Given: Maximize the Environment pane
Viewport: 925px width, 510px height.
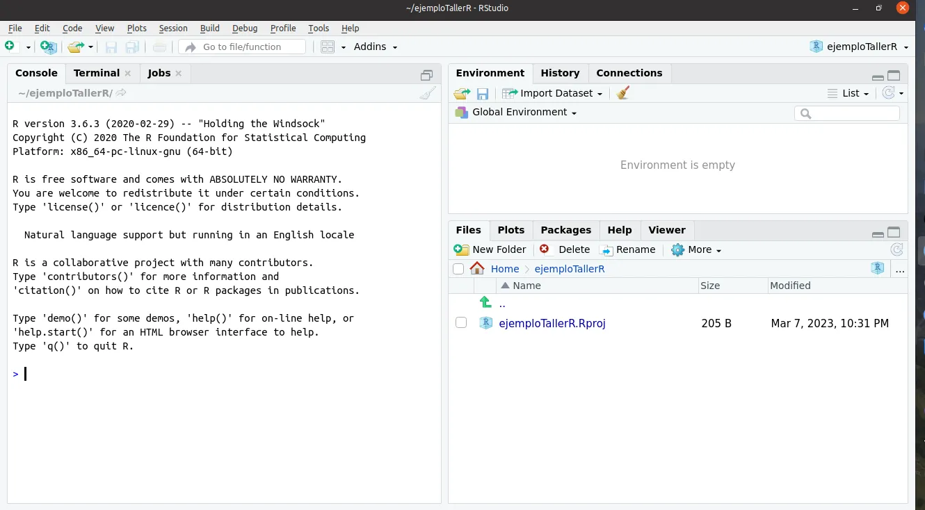Looking at the screenshot, I should [x=894, y=76].
